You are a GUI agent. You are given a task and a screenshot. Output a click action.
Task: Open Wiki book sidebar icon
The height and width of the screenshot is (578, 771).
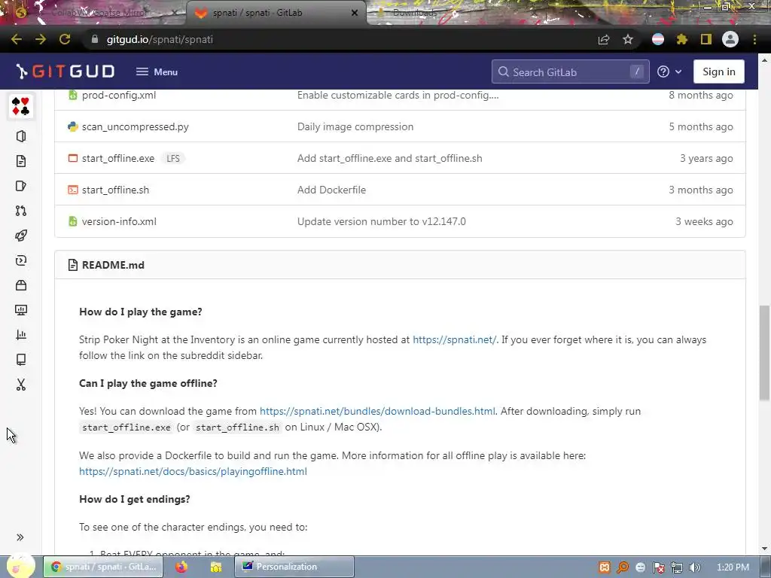coord(20,359)
